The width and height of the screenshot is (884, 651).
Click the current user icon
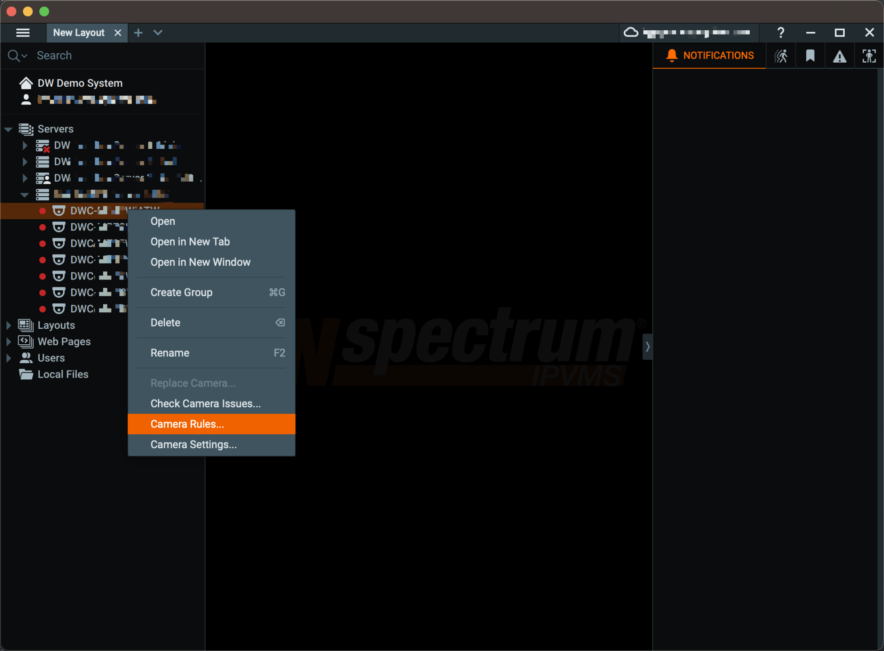coord(26,100)
